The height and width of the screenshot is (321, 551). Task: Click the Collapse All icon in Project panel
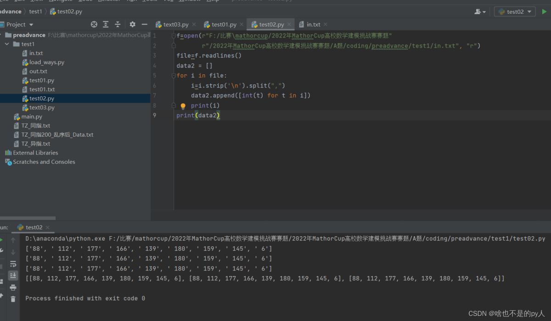[118, 24]
